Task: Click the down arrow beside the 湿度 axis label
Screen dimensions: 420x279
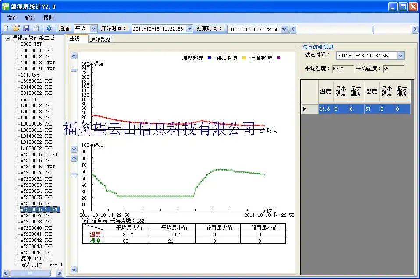Action: pos(74,149)
